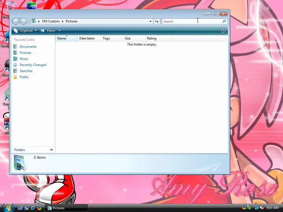The height and width of the screenshot is (212, 283).
Task: Sort by the Tags column header
Action: coord(112,38)
